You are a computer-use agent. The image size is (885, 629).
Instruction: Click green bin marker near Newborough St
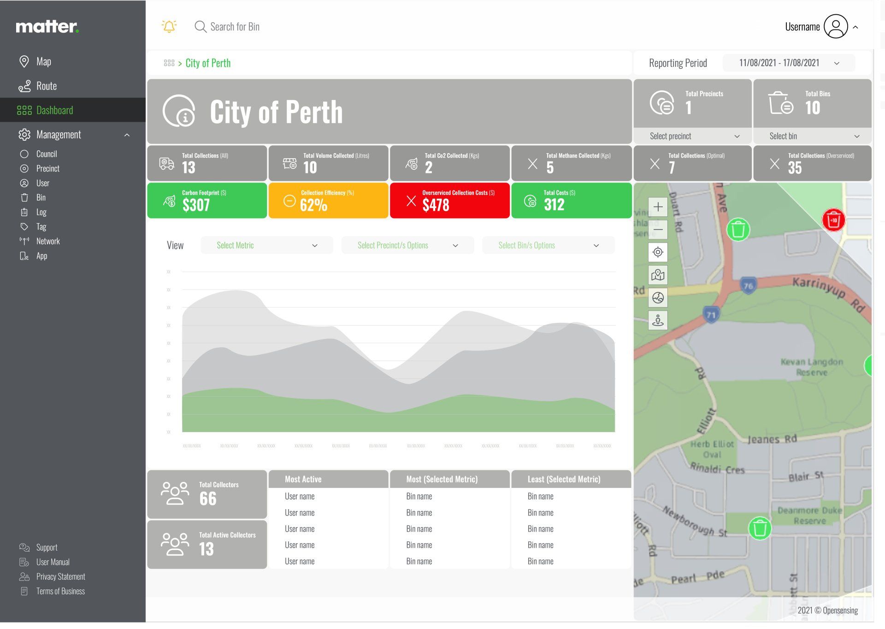pyautogui.click(x=760, y=528)
